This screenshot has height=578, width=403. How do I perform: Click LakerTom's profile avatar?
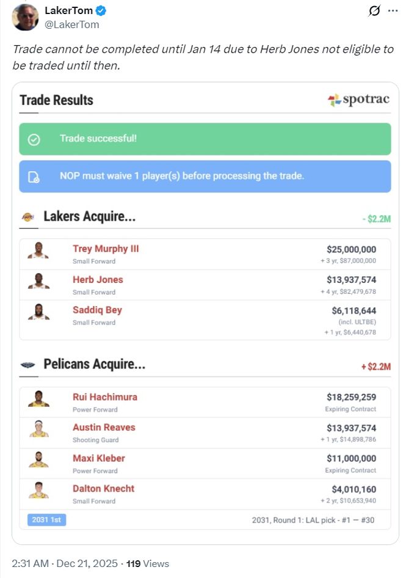tap(24, 17)
